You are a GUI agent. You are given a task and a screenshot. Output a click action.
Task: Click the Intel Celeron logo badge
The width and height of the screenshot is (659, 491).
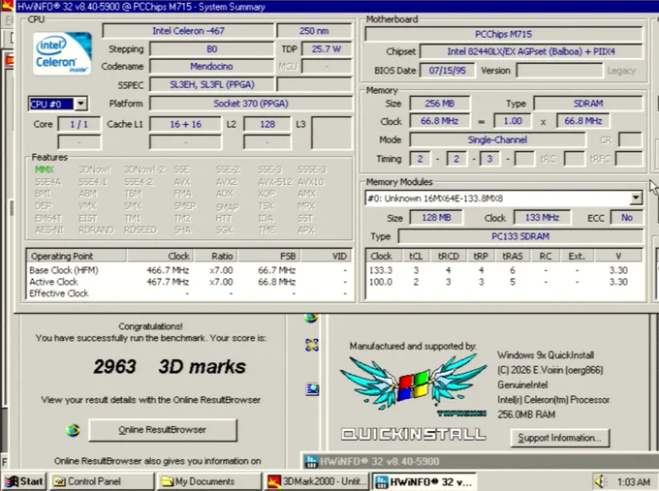(x=62, y=54)
